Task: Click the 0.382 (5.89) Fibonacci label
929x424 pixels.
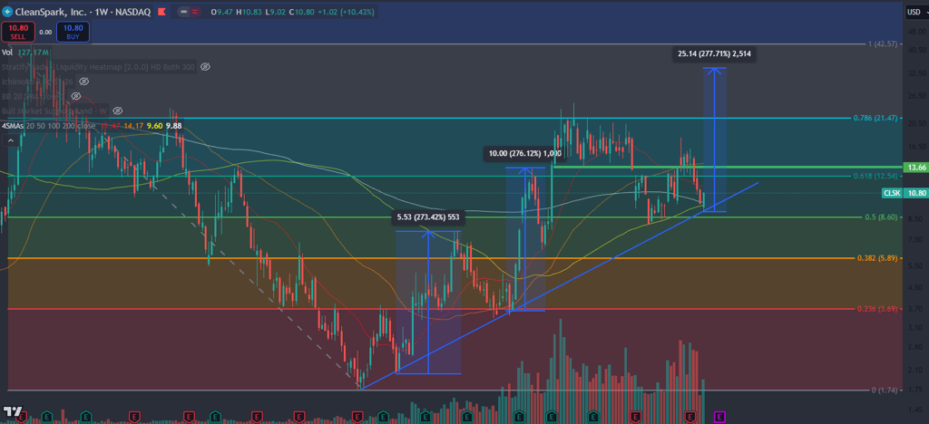Action: tap(876, 258)
